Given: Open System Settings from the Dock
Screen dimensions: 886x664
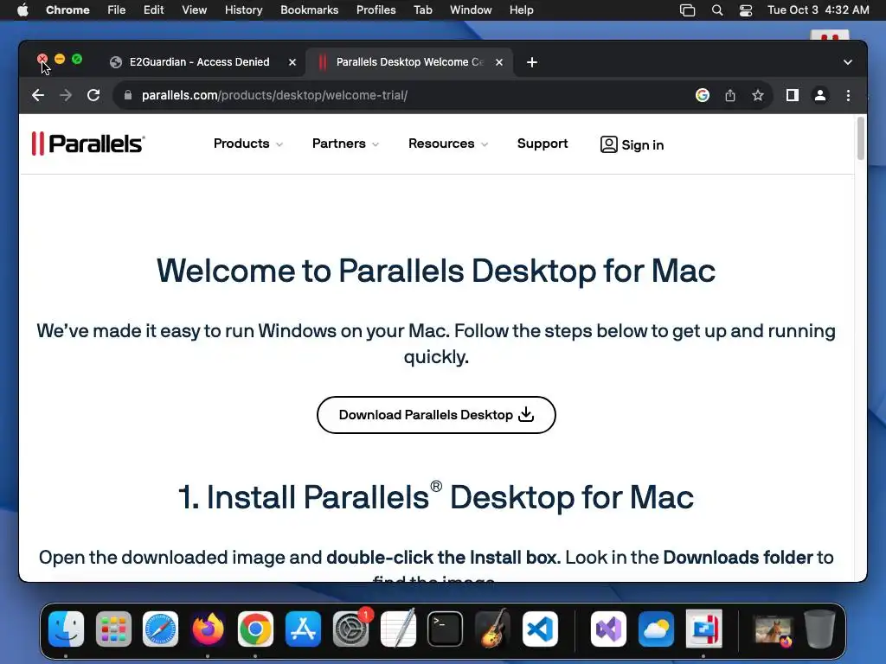Looking at the screenshot, I should coord(350,629).
